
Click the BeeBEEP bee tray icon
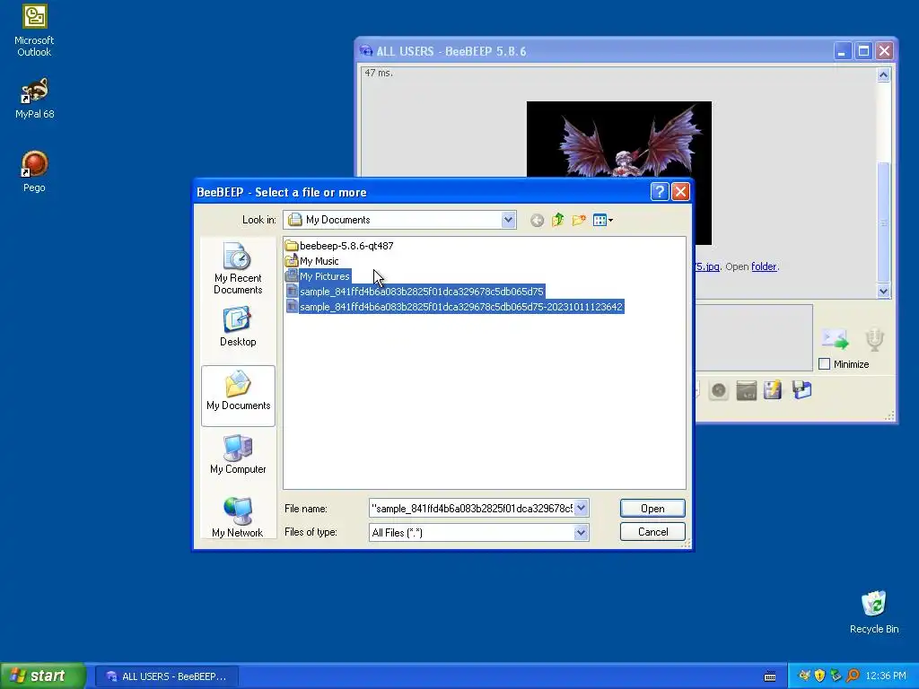click(804, 676)
